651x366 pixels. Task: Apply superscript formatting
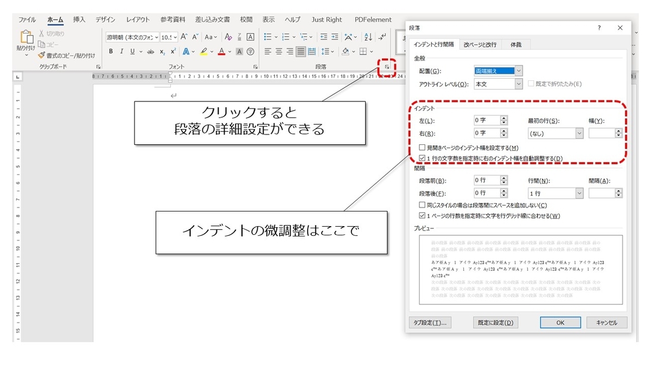pyautogui.click(x=173, y=52)
